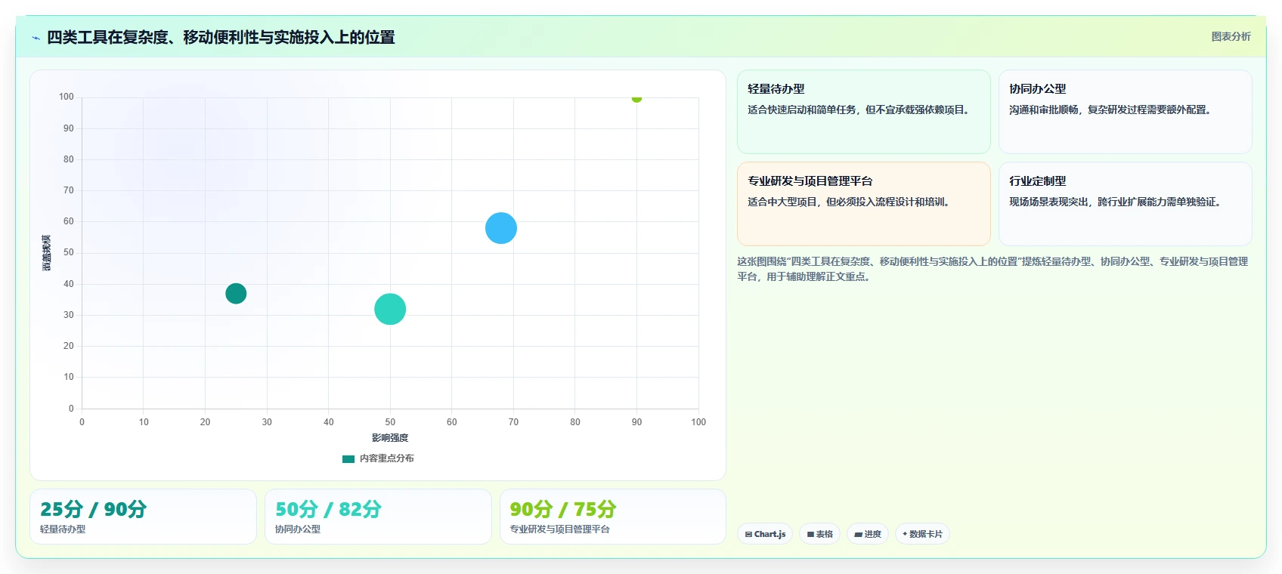Open the 协同办公型 description card
This screenshot has height=574, width=1282.
(1126, 112)
